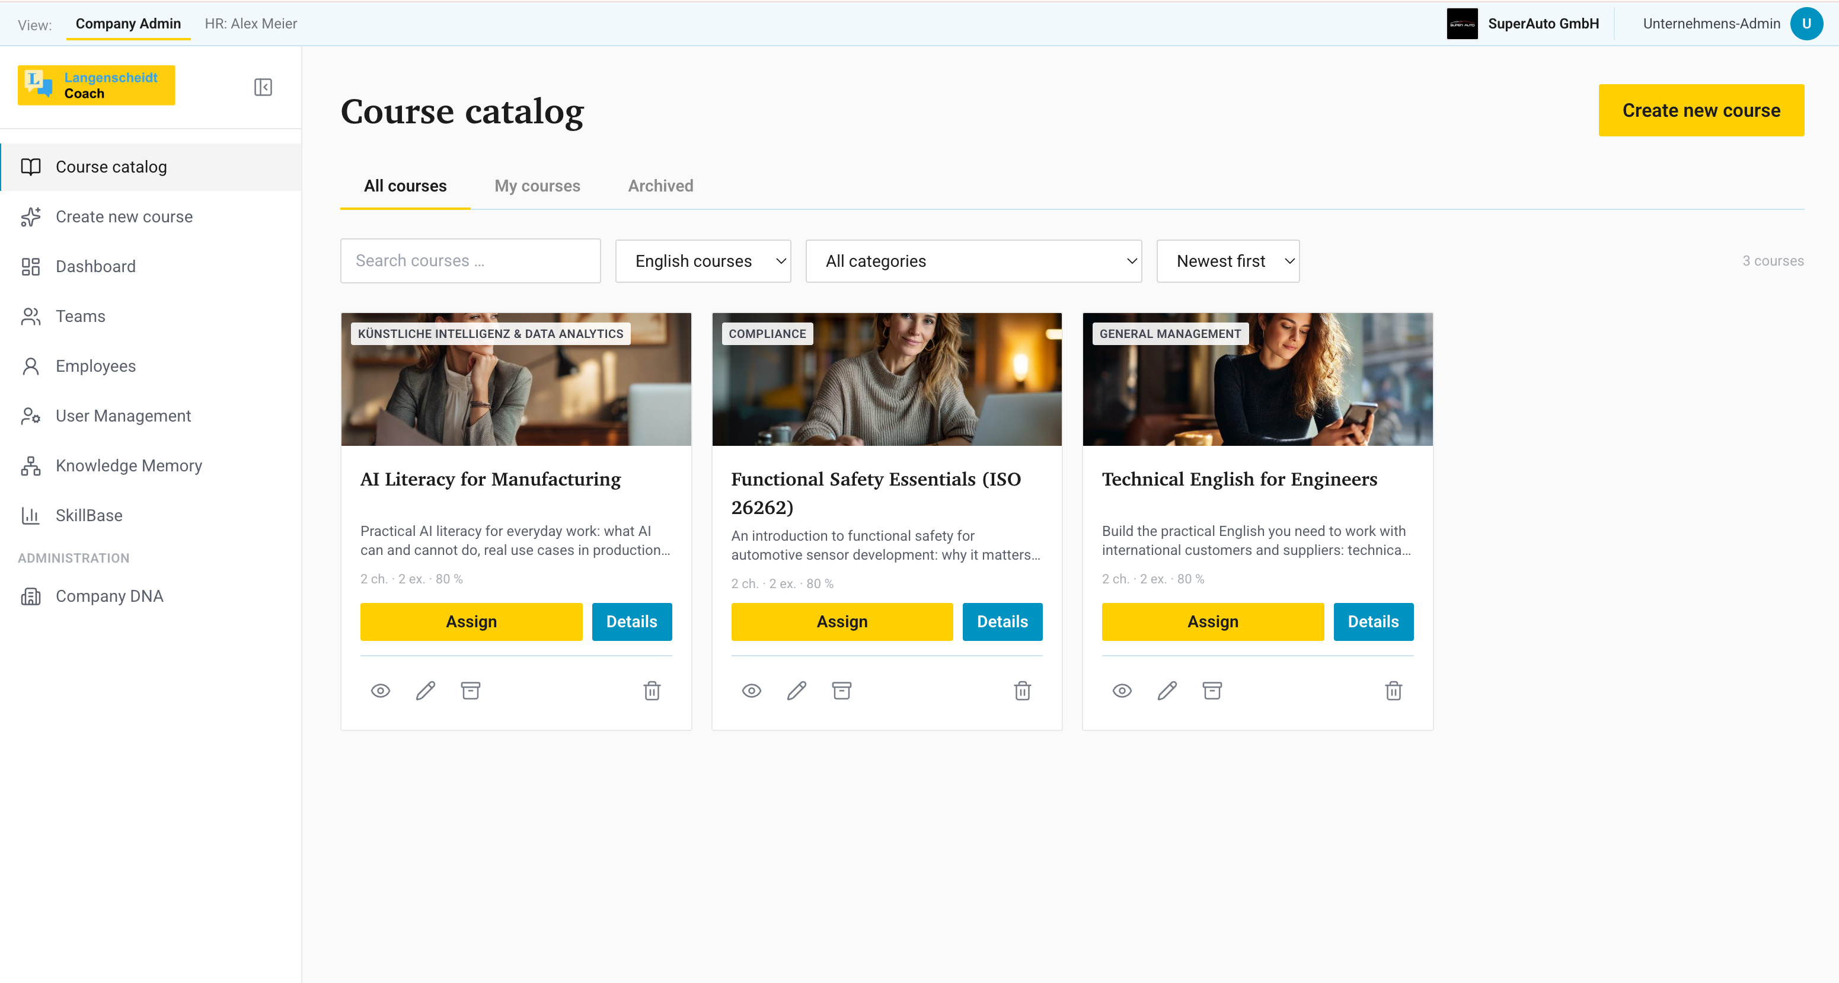Click the KÜNSTLICHE INTELLIGENZ & DATA ANALYTICS badge
Image resolution: width=1839 pixels, height=983 pixels.
[x=490, y=333]
